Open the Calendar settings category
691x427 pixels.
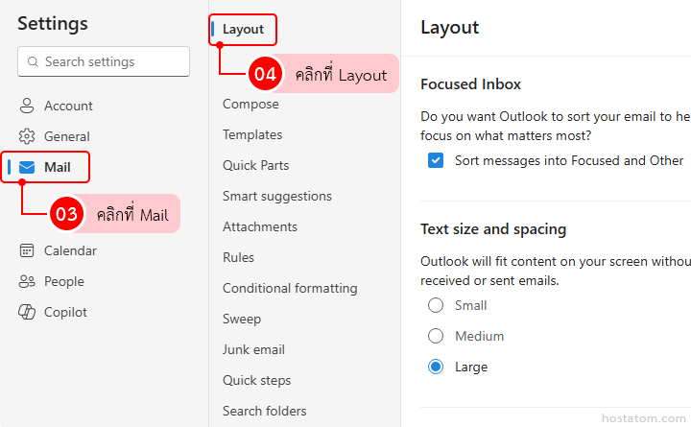click(70, 250)
